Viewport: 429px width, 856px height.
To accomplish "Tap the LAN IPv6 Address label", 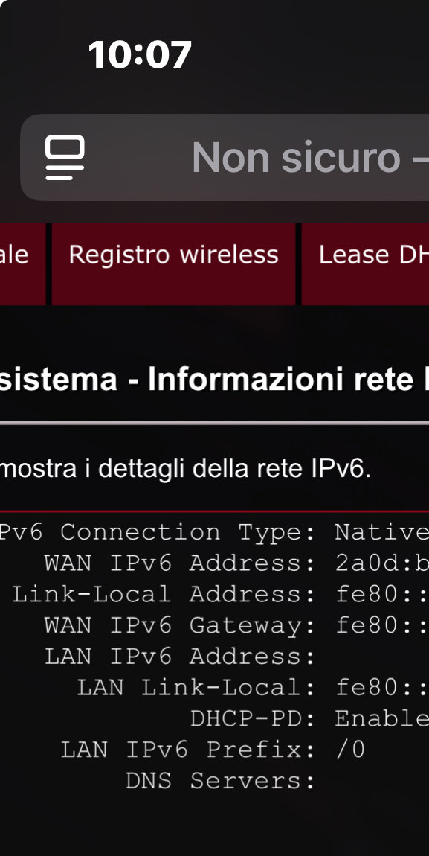I will pos(180,657).
